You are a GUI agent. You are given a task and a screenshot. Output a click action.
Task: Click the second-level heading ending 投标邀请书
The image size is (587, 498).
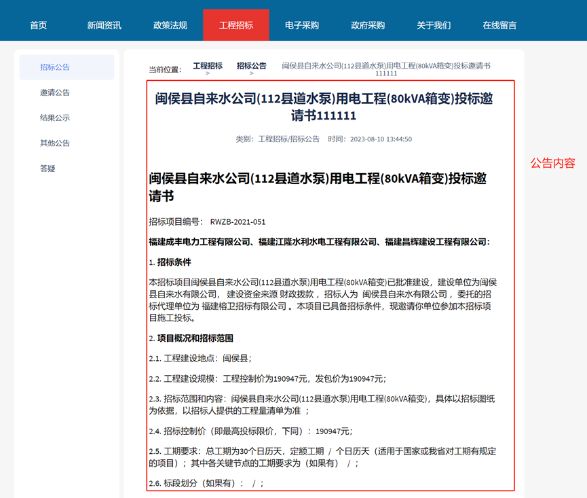coord(318,187)
